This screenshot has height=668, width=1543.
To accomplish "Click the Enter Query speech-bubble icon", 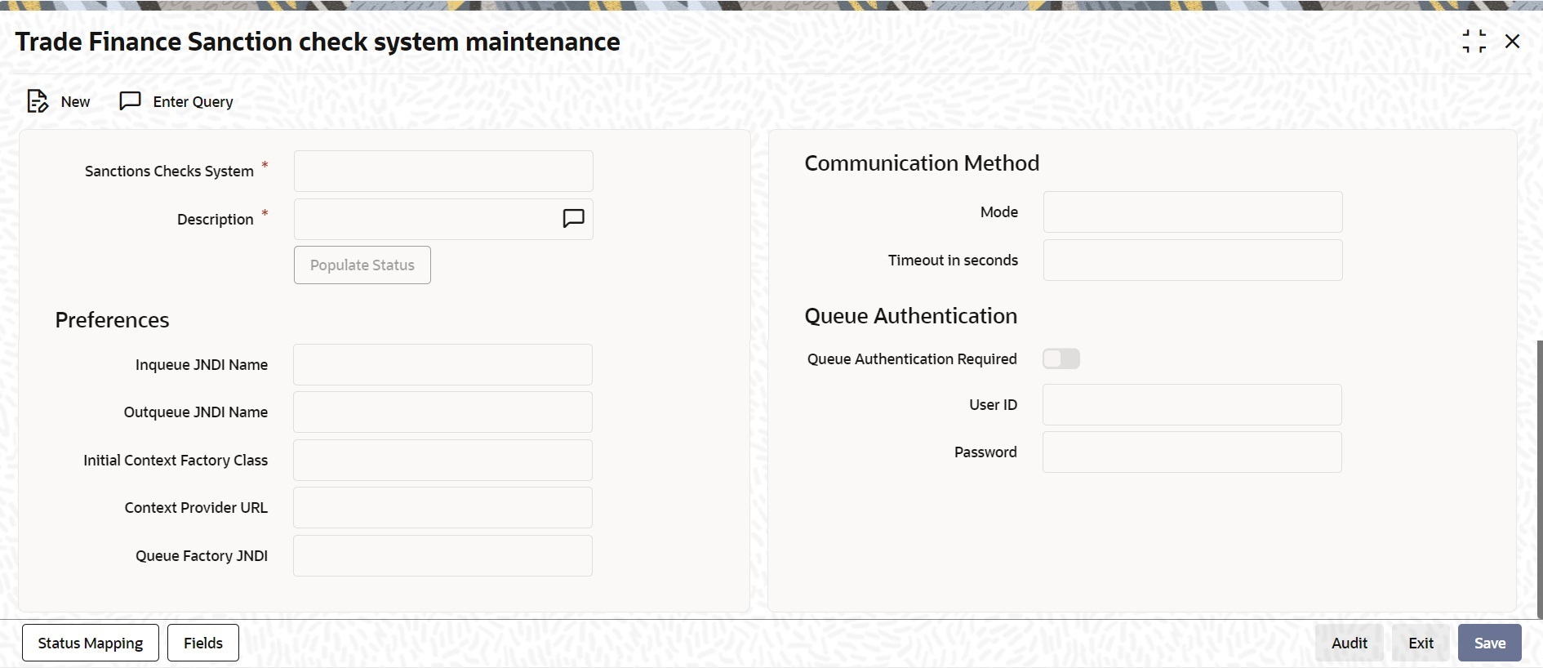I will (x=131, y=101).
